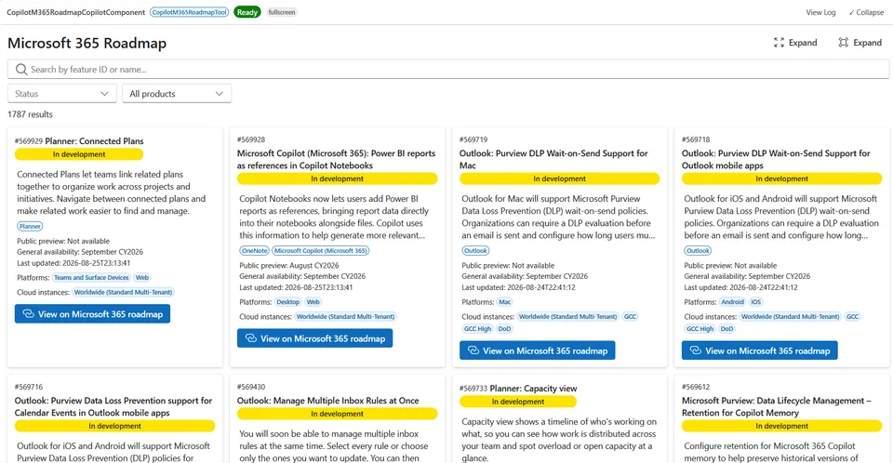Click feature ID #569612

pos(696,387)
